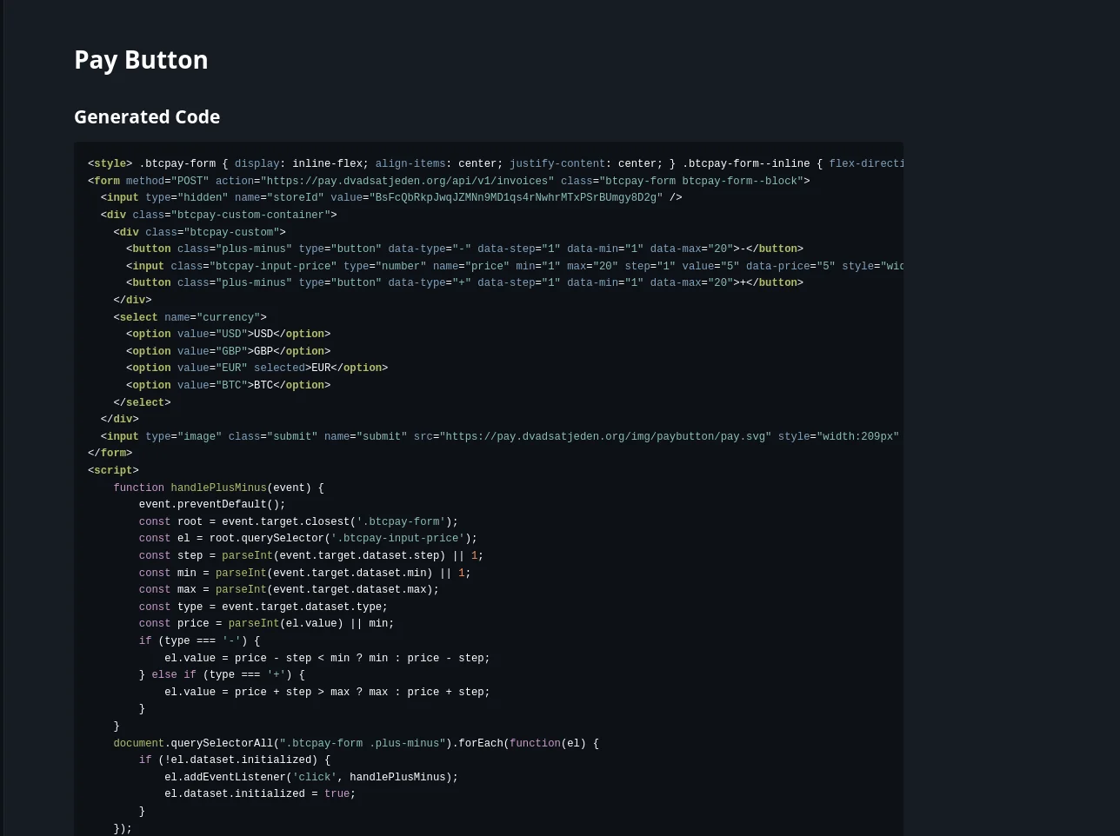Click the minus button code line
This screenshot has height=836, width=1120.
pyautogui.click(x=464, y=249)
